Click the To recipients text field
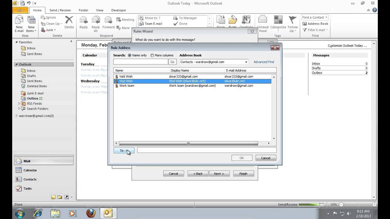The image size is (390, 219). (x=207, y=150)
